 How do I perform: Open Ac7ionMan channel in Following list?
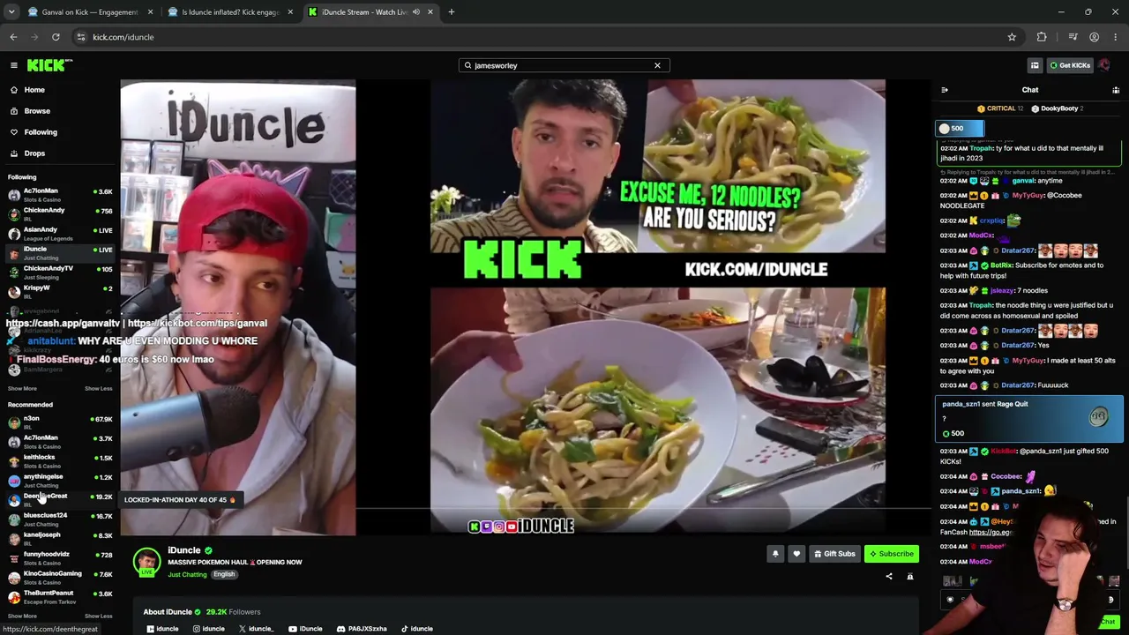click(x=60, y=195)
